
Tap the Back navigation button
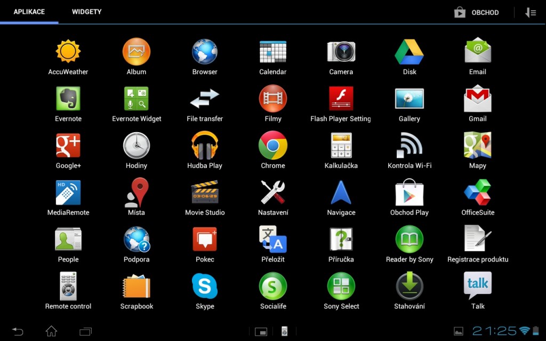point(18,331)
